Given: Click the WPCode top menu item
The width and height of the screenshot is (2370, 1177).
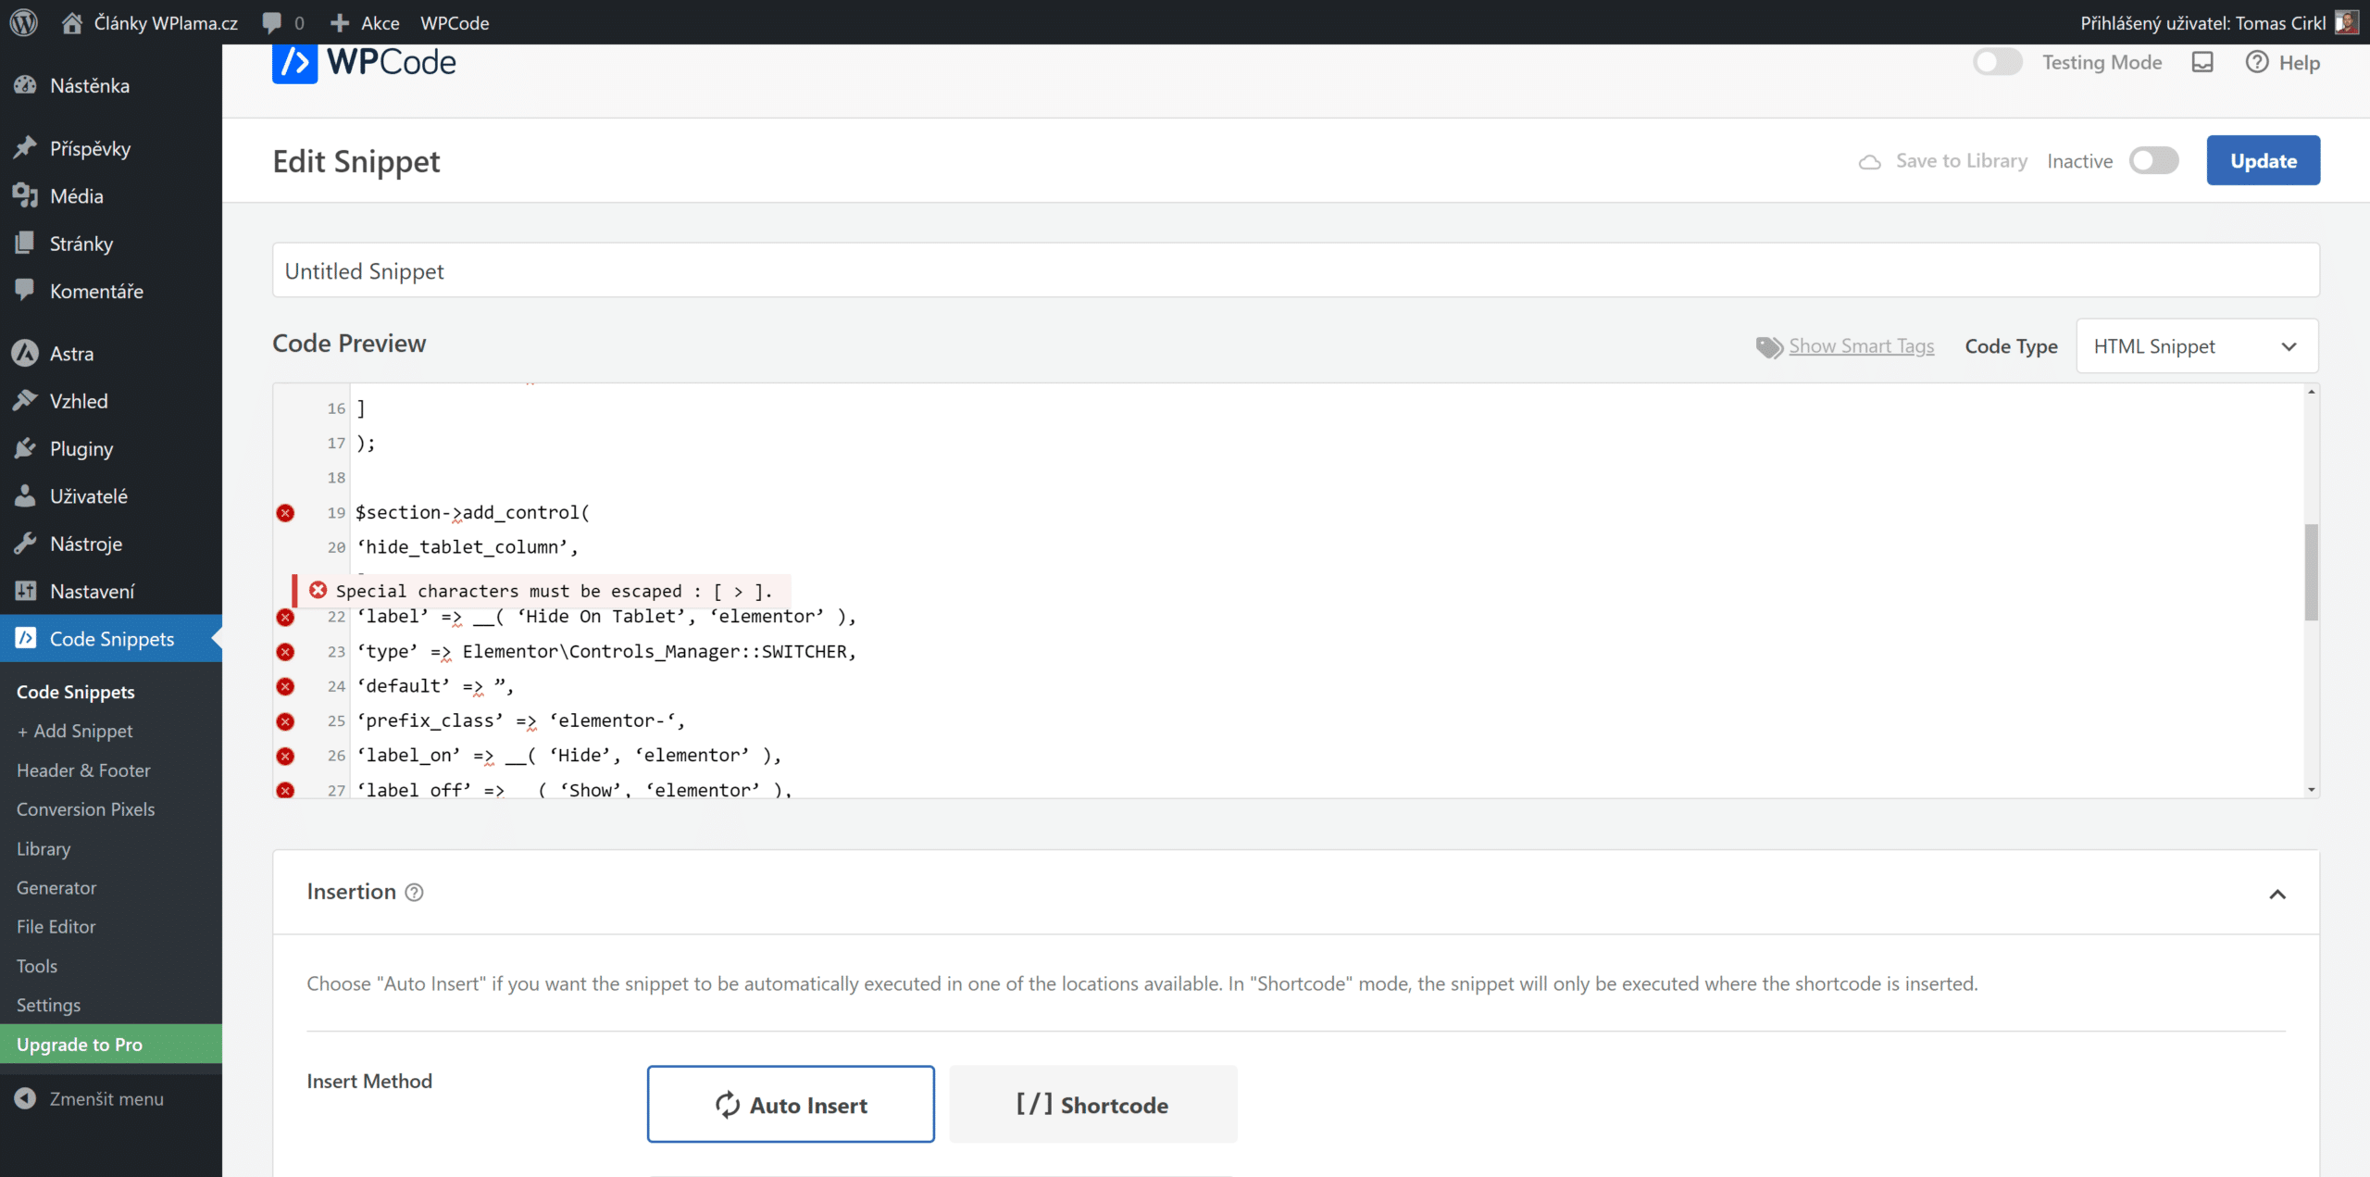Looking at the screenshot, I should click(x=456, y=23).
